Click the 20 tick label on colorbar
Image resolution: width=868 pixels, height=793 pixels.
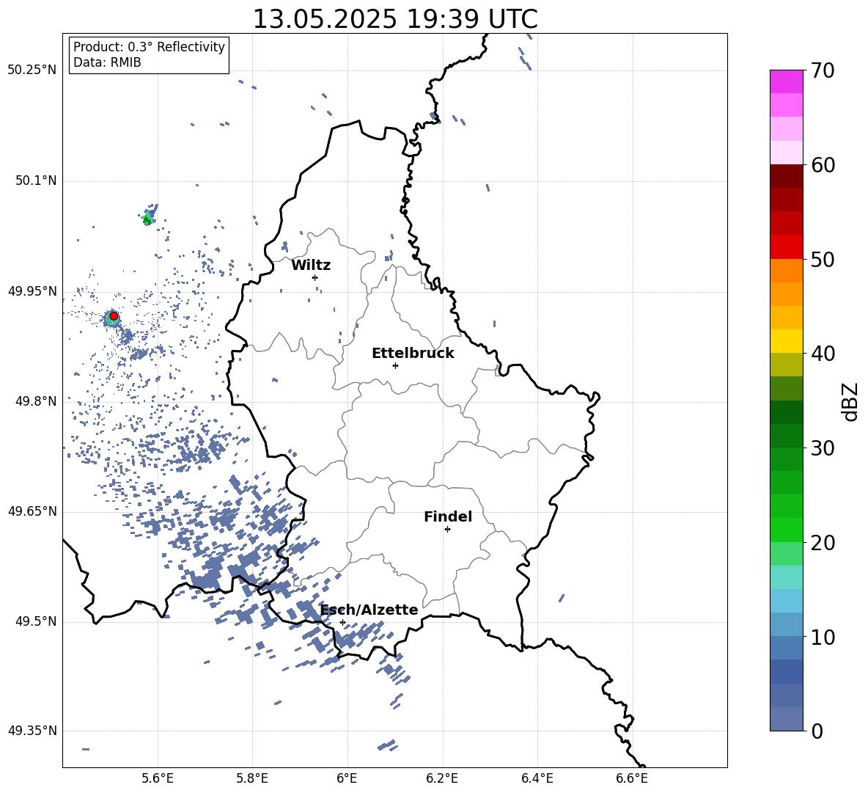coord(823,543)
